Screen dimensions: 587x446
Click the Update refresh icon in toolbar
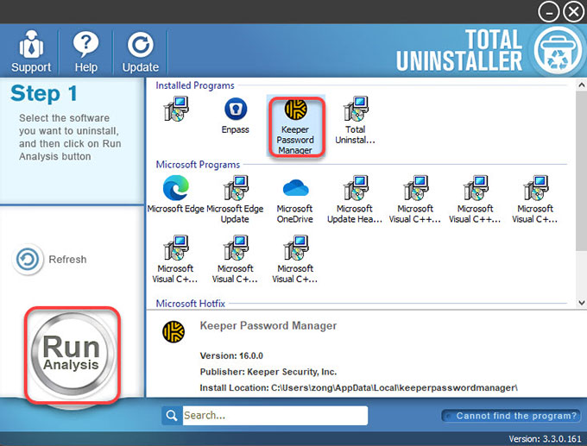click(141, 44)
